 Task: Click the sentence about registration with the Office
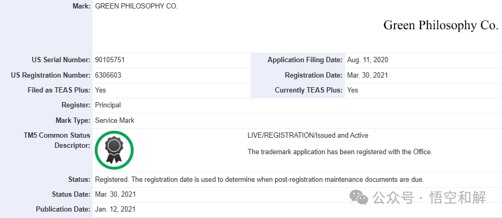pos(340,152)
